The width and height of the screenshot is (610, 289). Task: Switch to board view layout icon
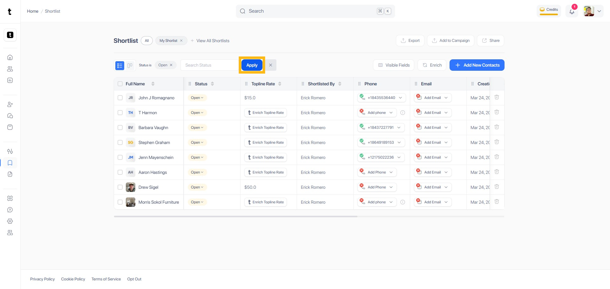(130, 65)
